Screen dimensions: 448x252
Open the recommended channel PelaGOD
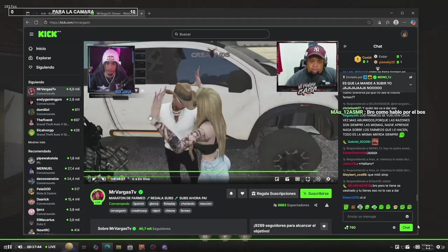pyautogui.click(x=54, y=191)
